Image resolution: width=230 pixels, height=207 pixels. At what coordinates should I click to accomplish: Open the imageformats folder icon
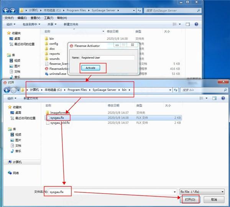48,113
